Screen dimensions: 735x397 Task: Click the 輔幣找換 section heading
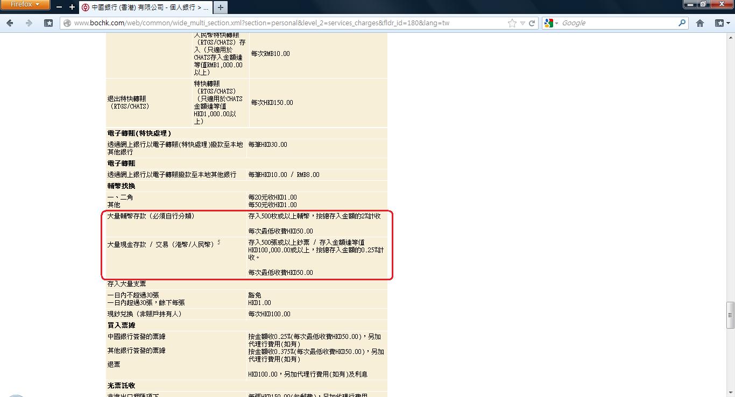[121, 186]
